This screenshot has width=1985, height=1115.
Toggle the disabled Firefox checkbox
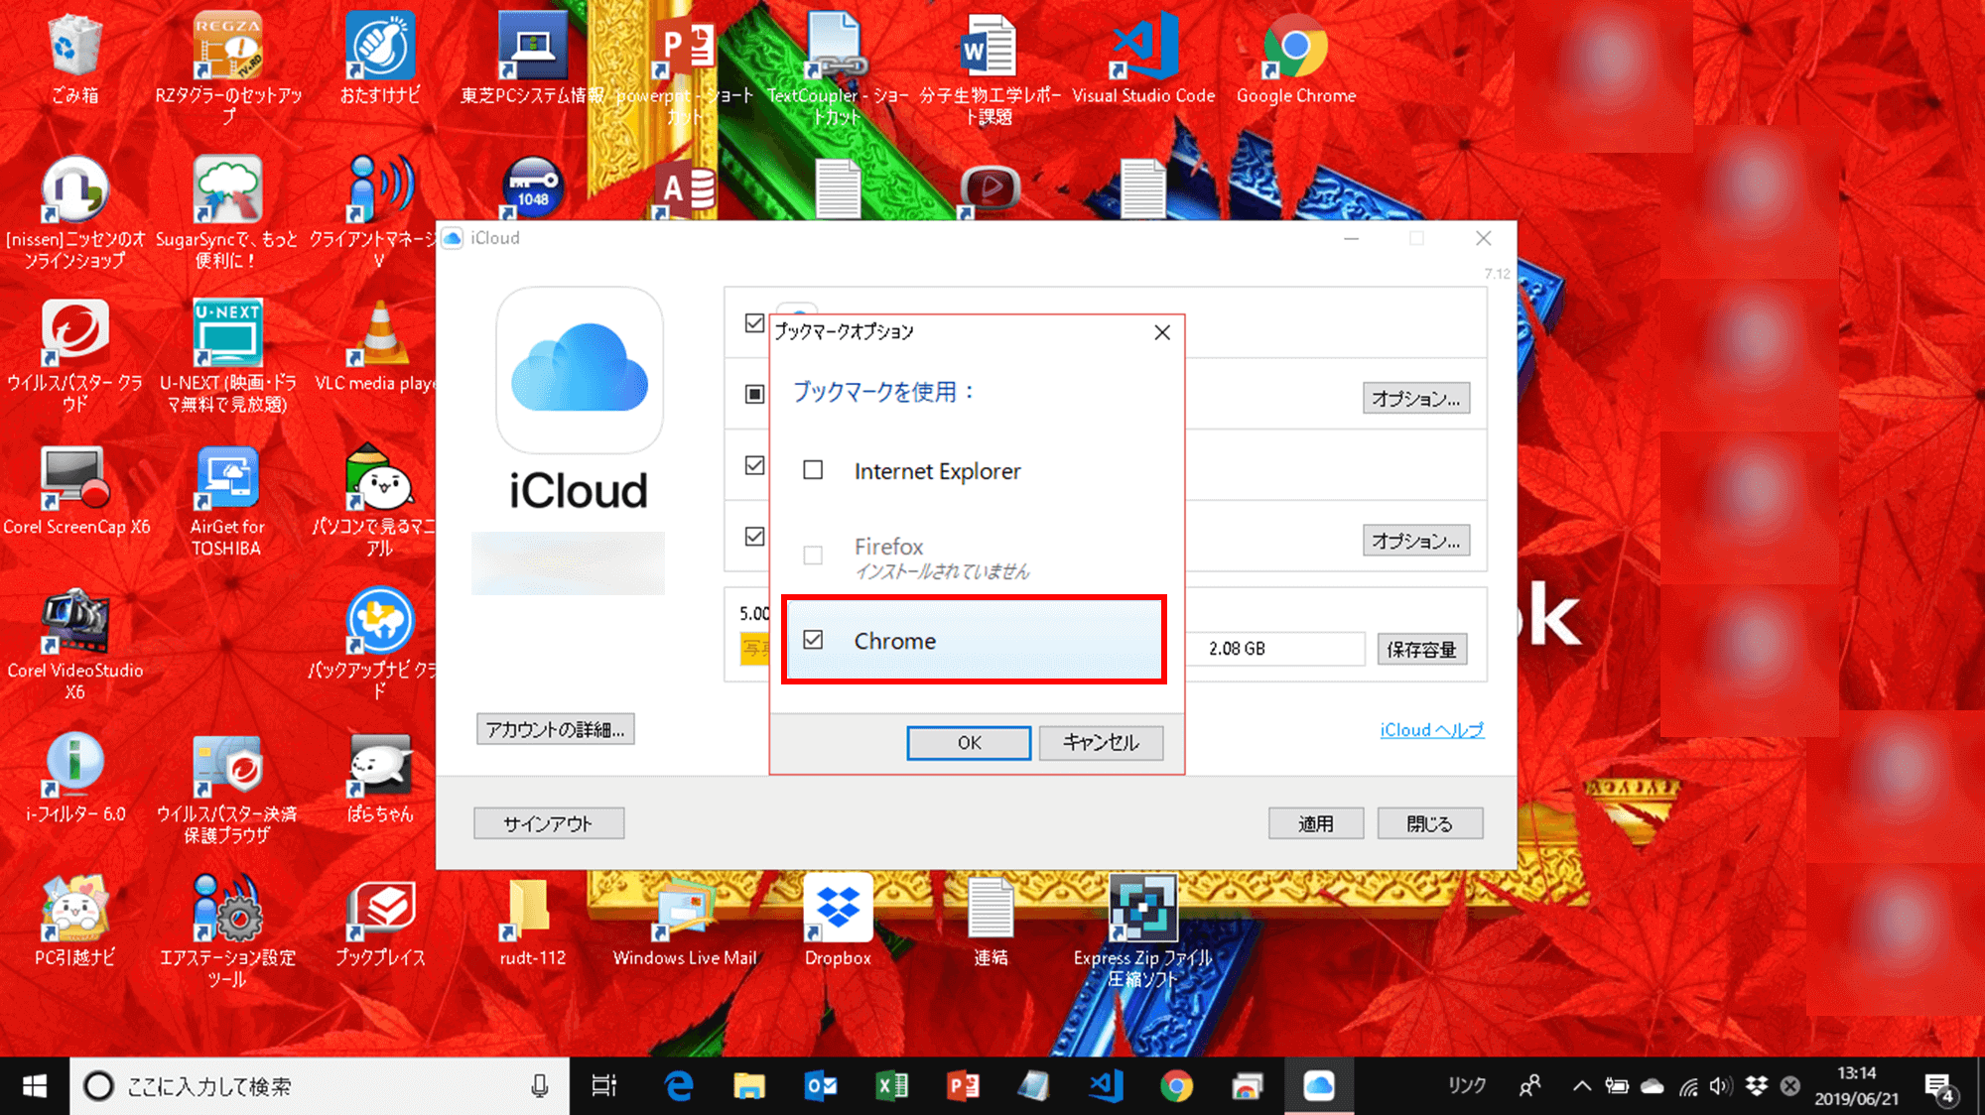pyautogui.click(x=813, y=555)
